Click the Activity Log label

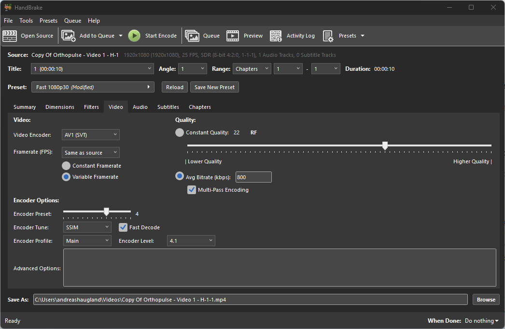[300, 36]
